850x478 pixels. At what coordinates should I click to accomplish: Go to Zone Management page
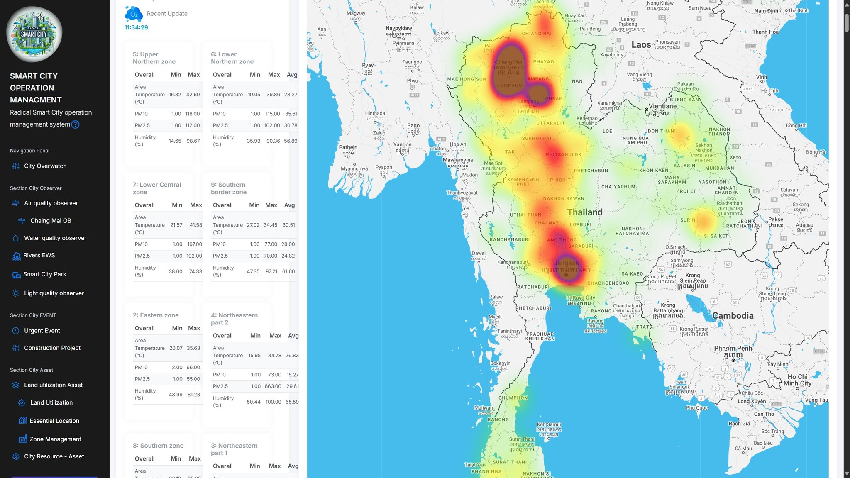pos(55,439)
